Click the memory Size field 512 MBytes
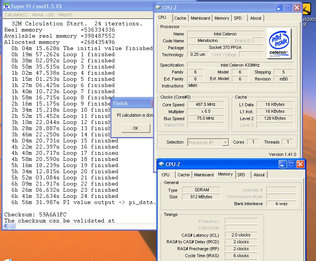This screenshot has width=316, height=261. [x=201, y=197]
